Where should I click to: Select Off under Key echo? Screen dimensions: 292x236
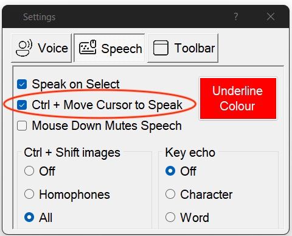(x=170, y=171)
